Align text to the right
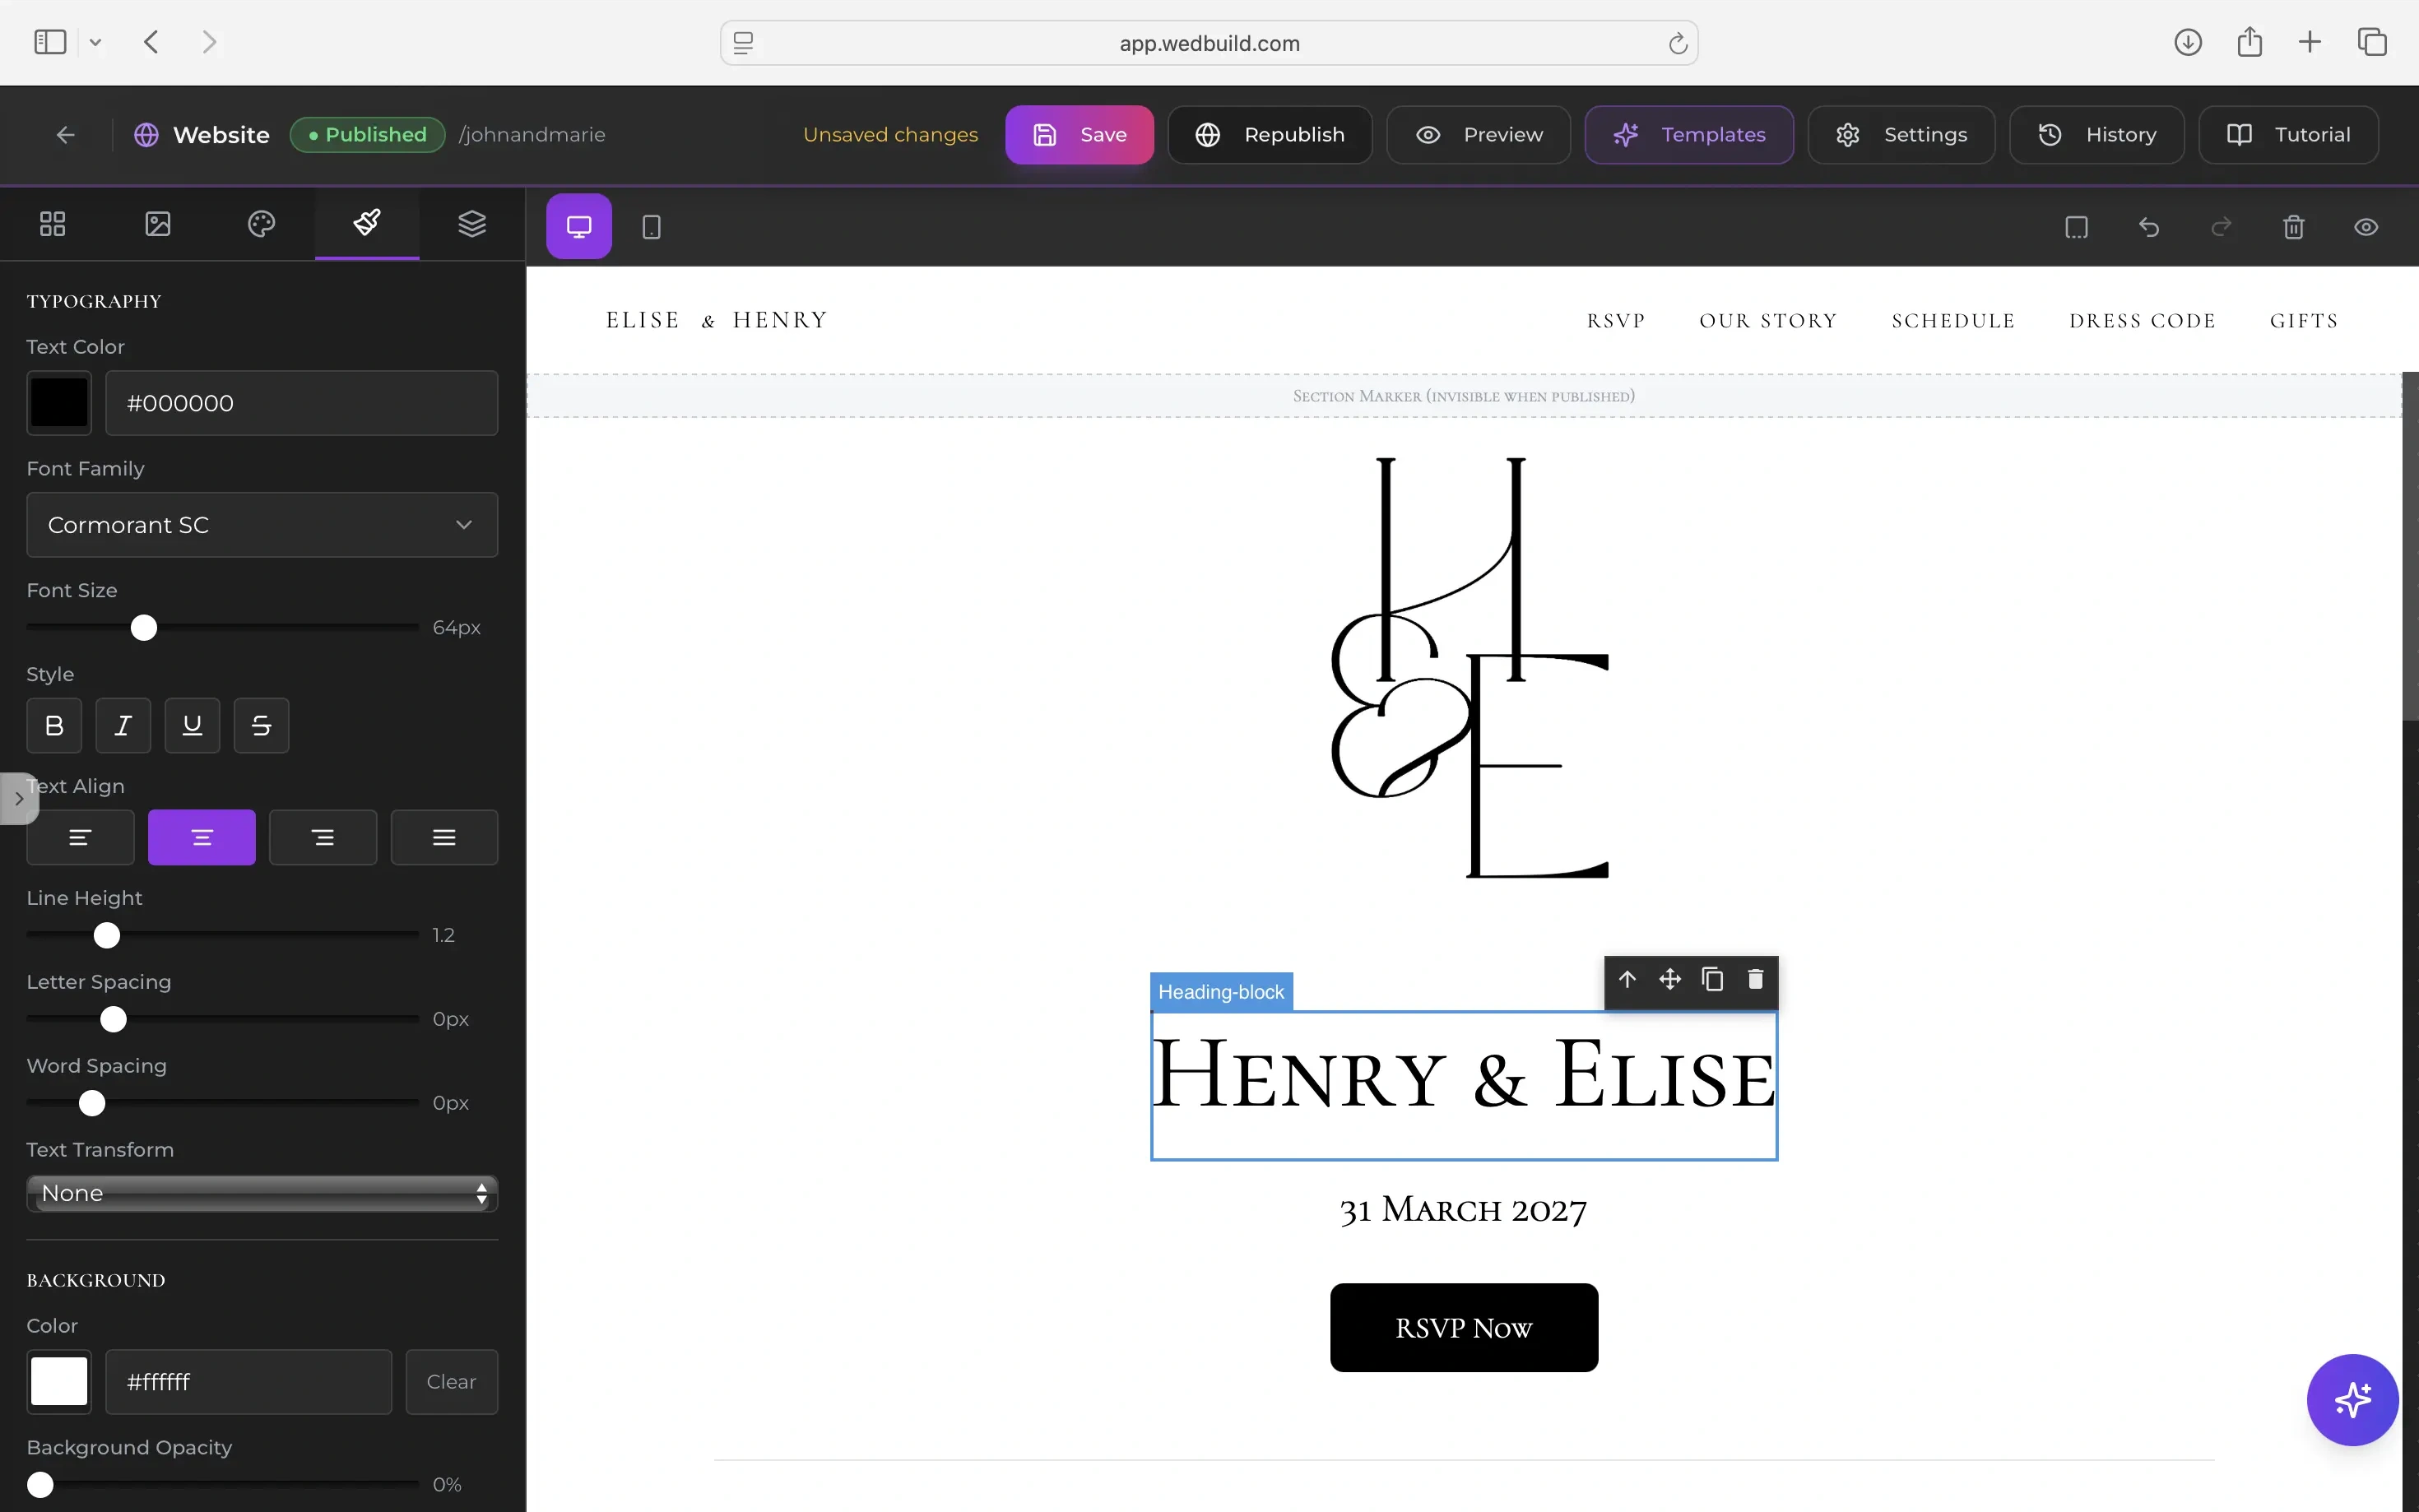This screenshot has height=1512, width=2419. [323, 837]
